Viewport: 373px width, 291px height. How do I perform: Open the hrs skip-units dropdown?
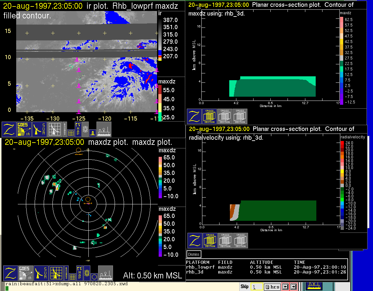[x=271, y=287]
